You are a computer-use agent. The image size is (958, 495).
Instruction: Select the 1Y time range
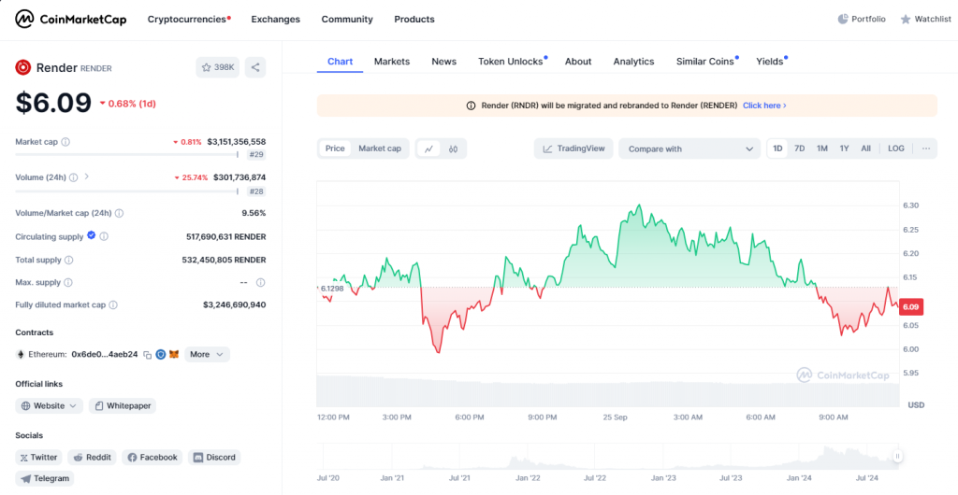click(x=844, y=148)
